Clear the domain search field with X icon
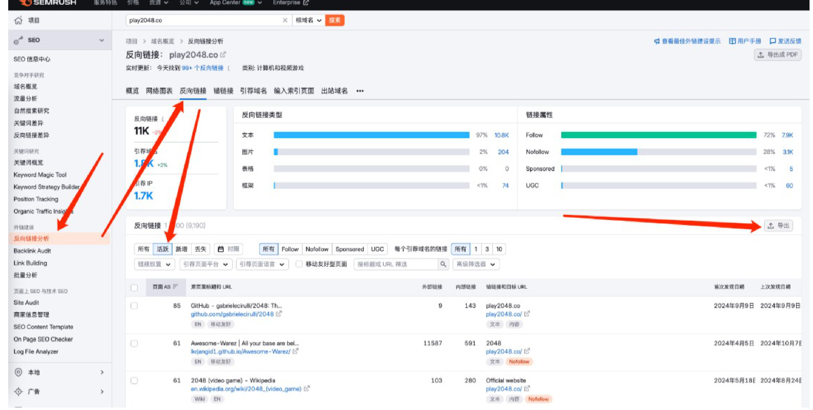 click(x=285, y=20)
